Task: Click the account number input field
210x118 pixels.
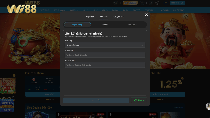Action: pos(105,55)
